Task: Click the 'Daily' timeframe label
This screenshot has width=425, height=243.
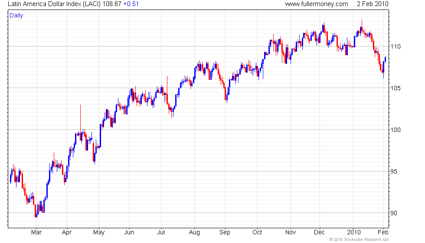Action: pyautogui.click(x=16, y=16)
